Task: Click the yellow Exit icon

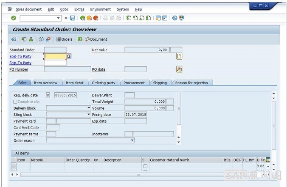Action: (89, 18)
